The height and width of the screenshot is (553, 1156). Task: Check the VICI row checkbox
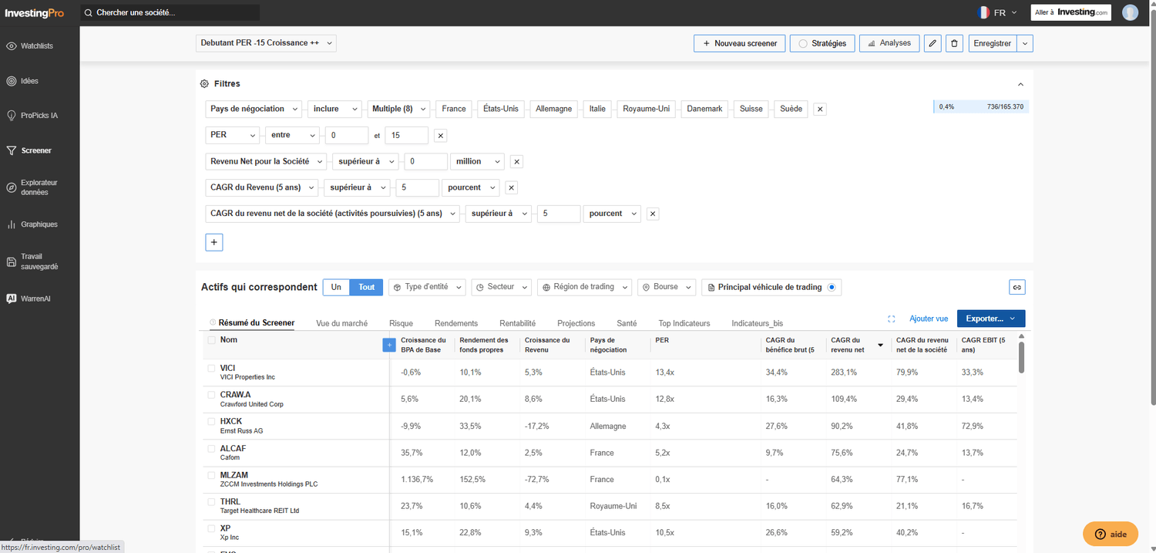click(x=212, y=369)
